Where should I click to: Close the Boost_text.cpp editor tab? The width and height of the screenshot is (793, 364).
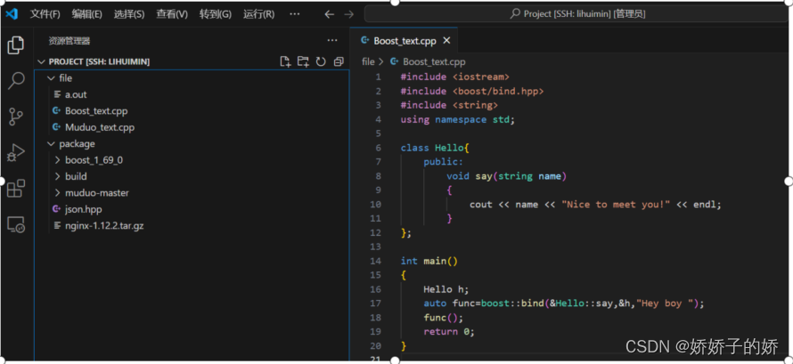pos(446,41)
